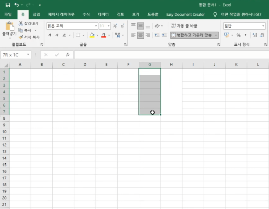269x209 pixels.
Task: Increase the font size
Action: (x=115, y=26)
